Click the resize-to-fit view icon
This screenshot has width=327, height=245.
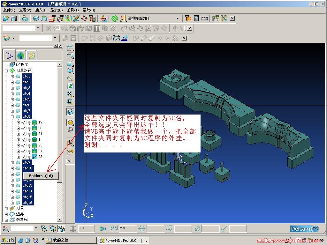click(x=70, y=94)
